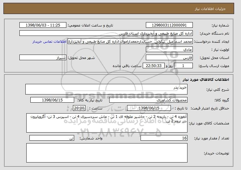Click the text روز و
Screen dimensions: 241x170
[169, 66]
